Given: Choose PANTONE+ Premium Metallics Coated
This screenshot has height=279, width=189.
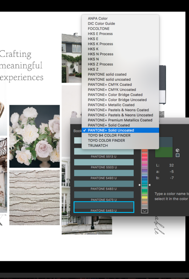Looking at the screenshot, I should pos(120,120).
